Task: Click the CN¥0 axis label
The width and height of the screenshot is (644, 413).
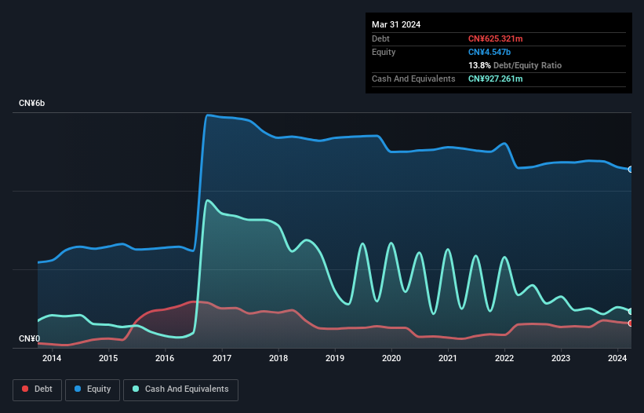Action: [x=29, y=338]
